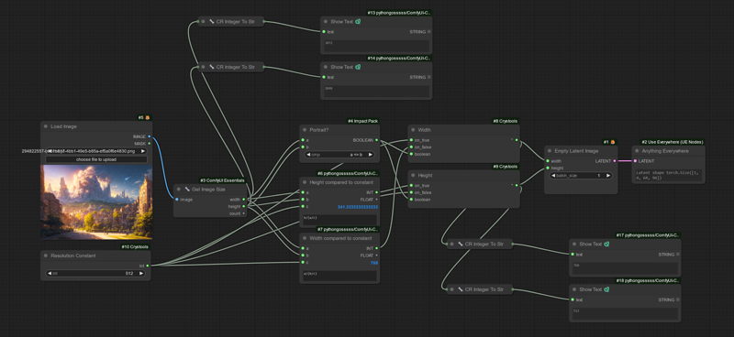Click the fox badge icon above Load Image node
Image resolution: width=734 pixels, height=337 pixels.
click(148, 117)
